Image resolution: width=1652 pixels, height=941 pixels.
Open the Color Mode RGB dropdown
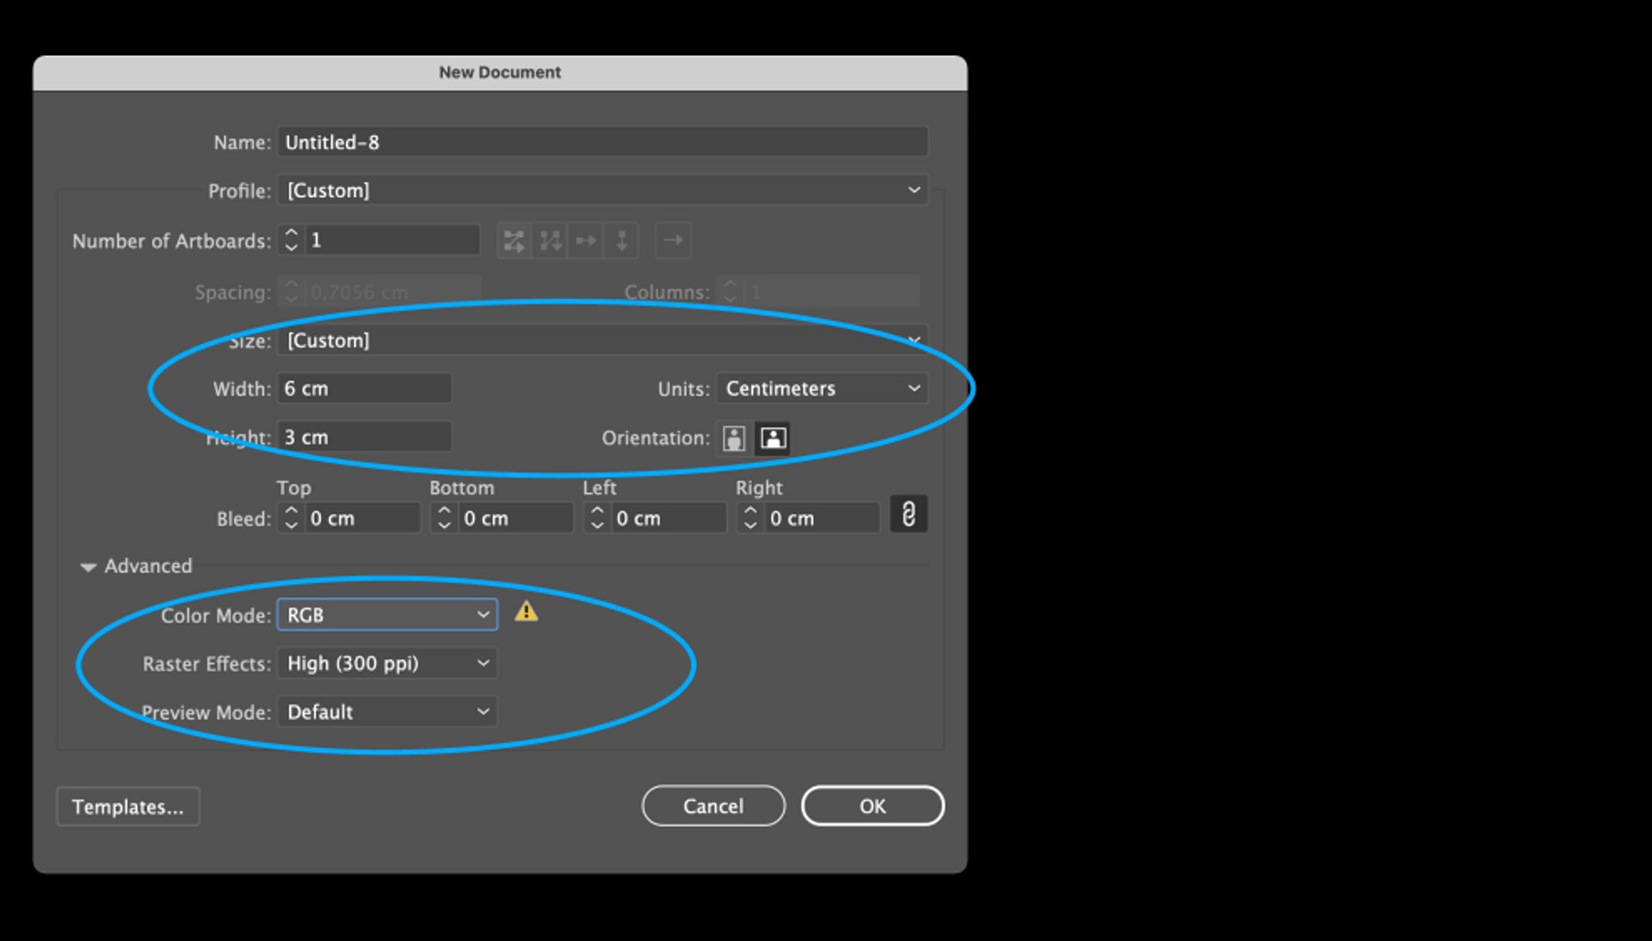(x=387, y=615)
